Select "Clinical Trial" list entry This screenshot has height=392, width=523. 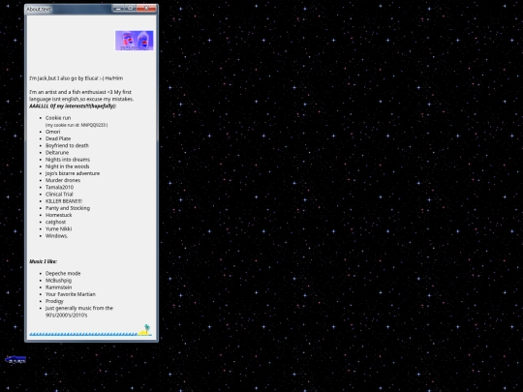(x=59, y=195)
